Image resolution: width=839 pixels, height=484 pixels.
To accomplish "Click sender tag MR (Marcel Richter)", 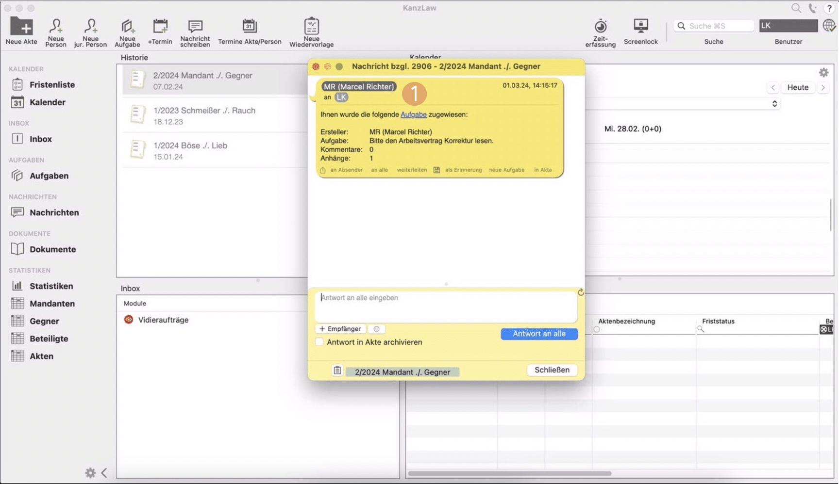I will (x=359, y=86).
